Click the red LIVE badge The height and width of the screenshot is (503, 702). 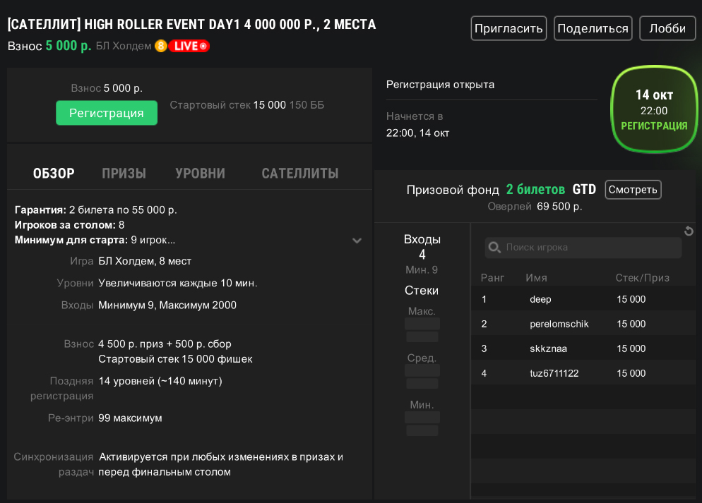pos(189,46)
